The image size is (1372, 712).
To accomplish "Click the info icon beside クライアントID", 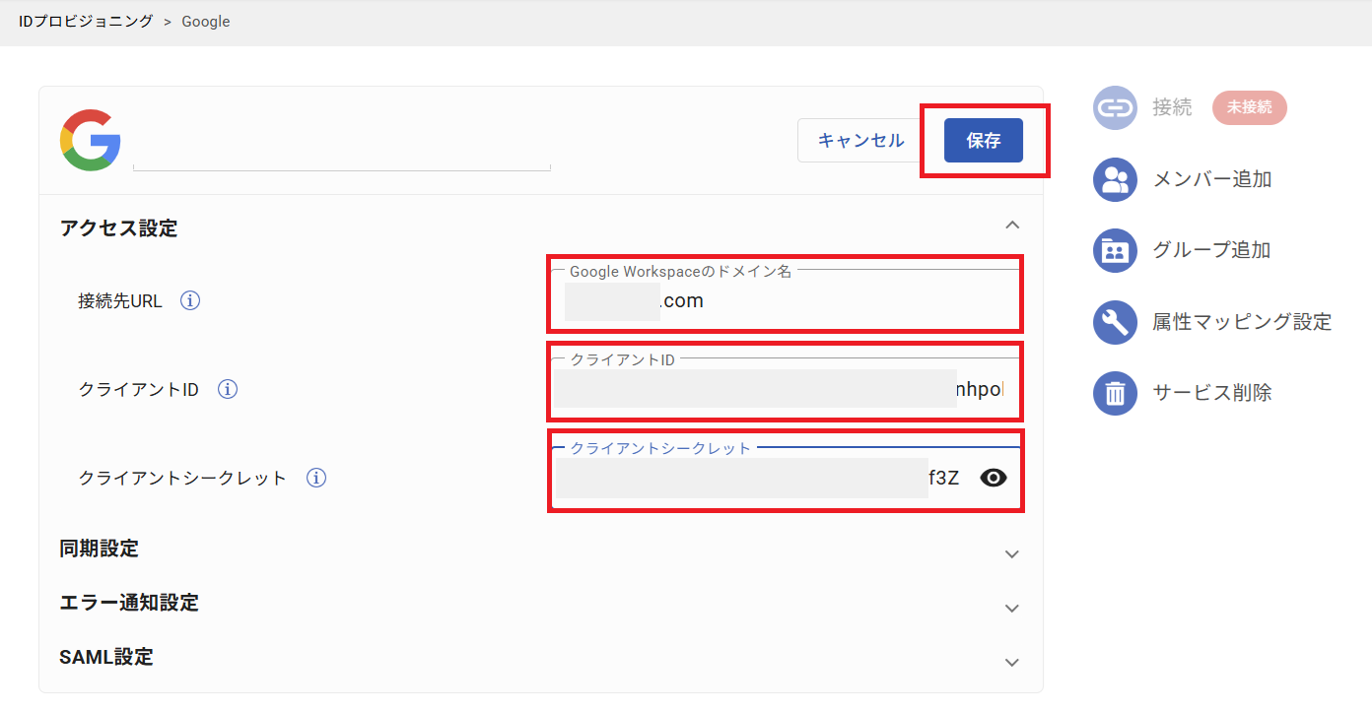I will pyautogui.click(x=227, y=388).
